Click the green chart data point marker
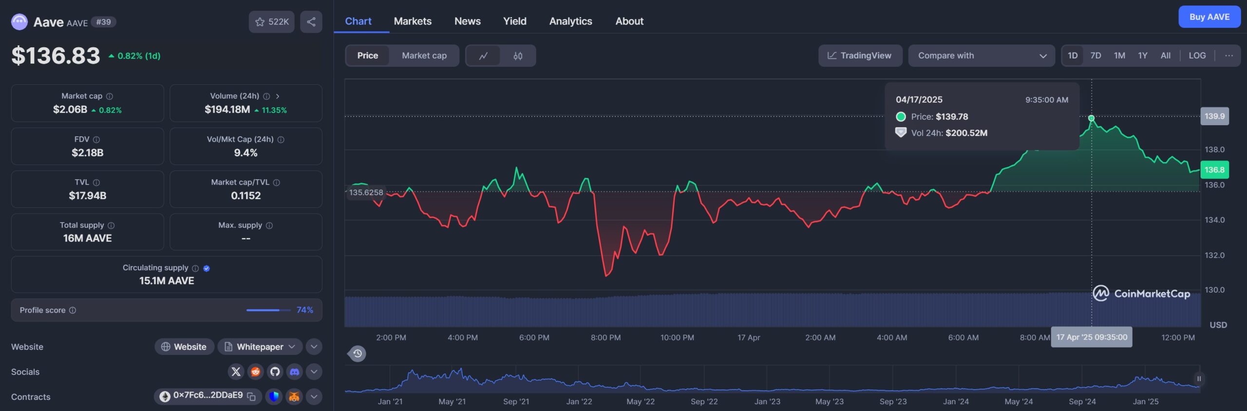 [x=1091, y=118]
